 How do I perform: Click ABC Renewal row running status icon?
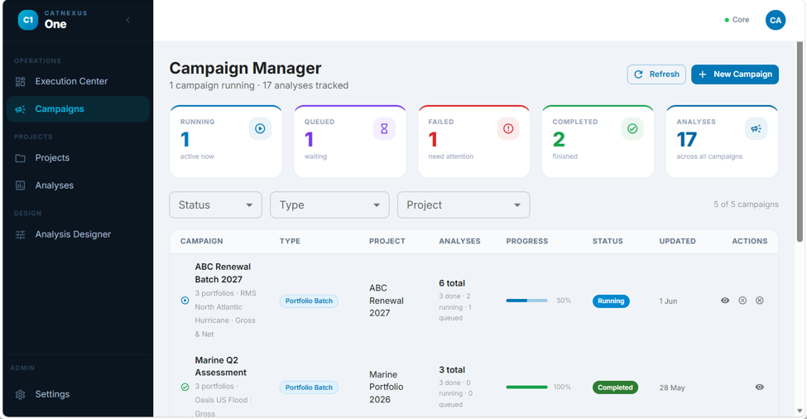pyautogui.click(x=185, y=301)
